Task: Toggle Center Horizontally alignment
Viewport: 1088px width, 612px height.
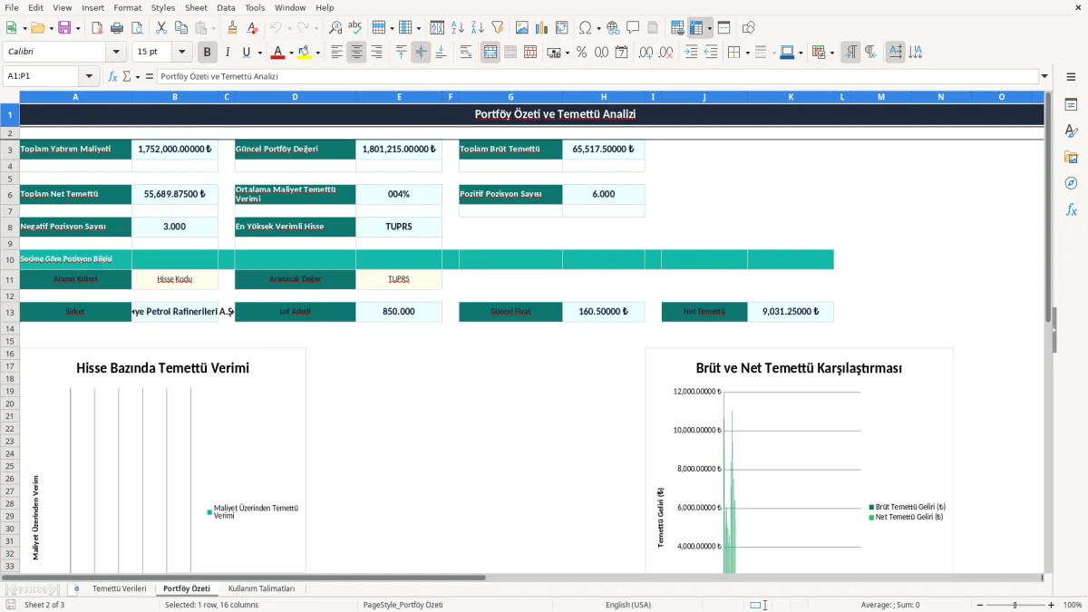Action: (x=356, y=53)
